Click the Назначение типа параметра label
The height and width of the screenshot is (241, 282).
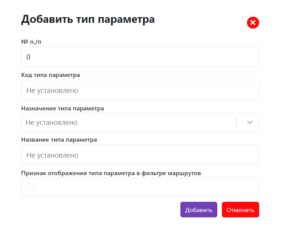63,109
